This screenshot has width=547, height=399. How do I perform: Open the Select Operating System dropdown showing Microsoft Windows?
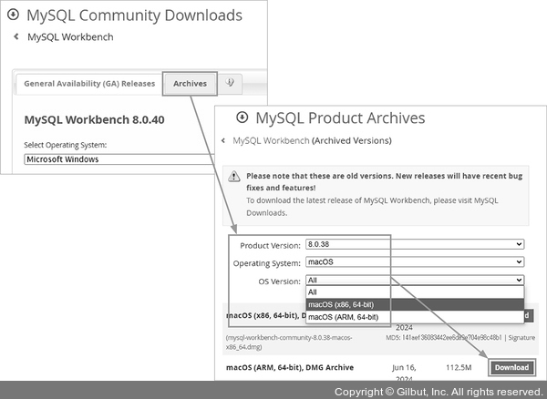point(119,159)
